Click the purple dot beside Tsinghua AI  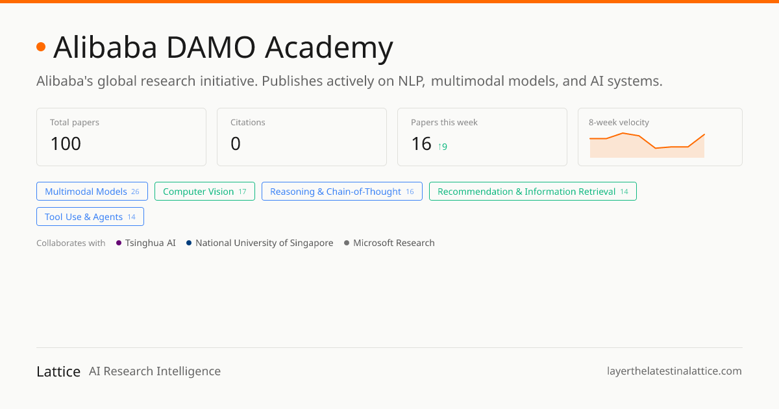click(x=119, y=243)
